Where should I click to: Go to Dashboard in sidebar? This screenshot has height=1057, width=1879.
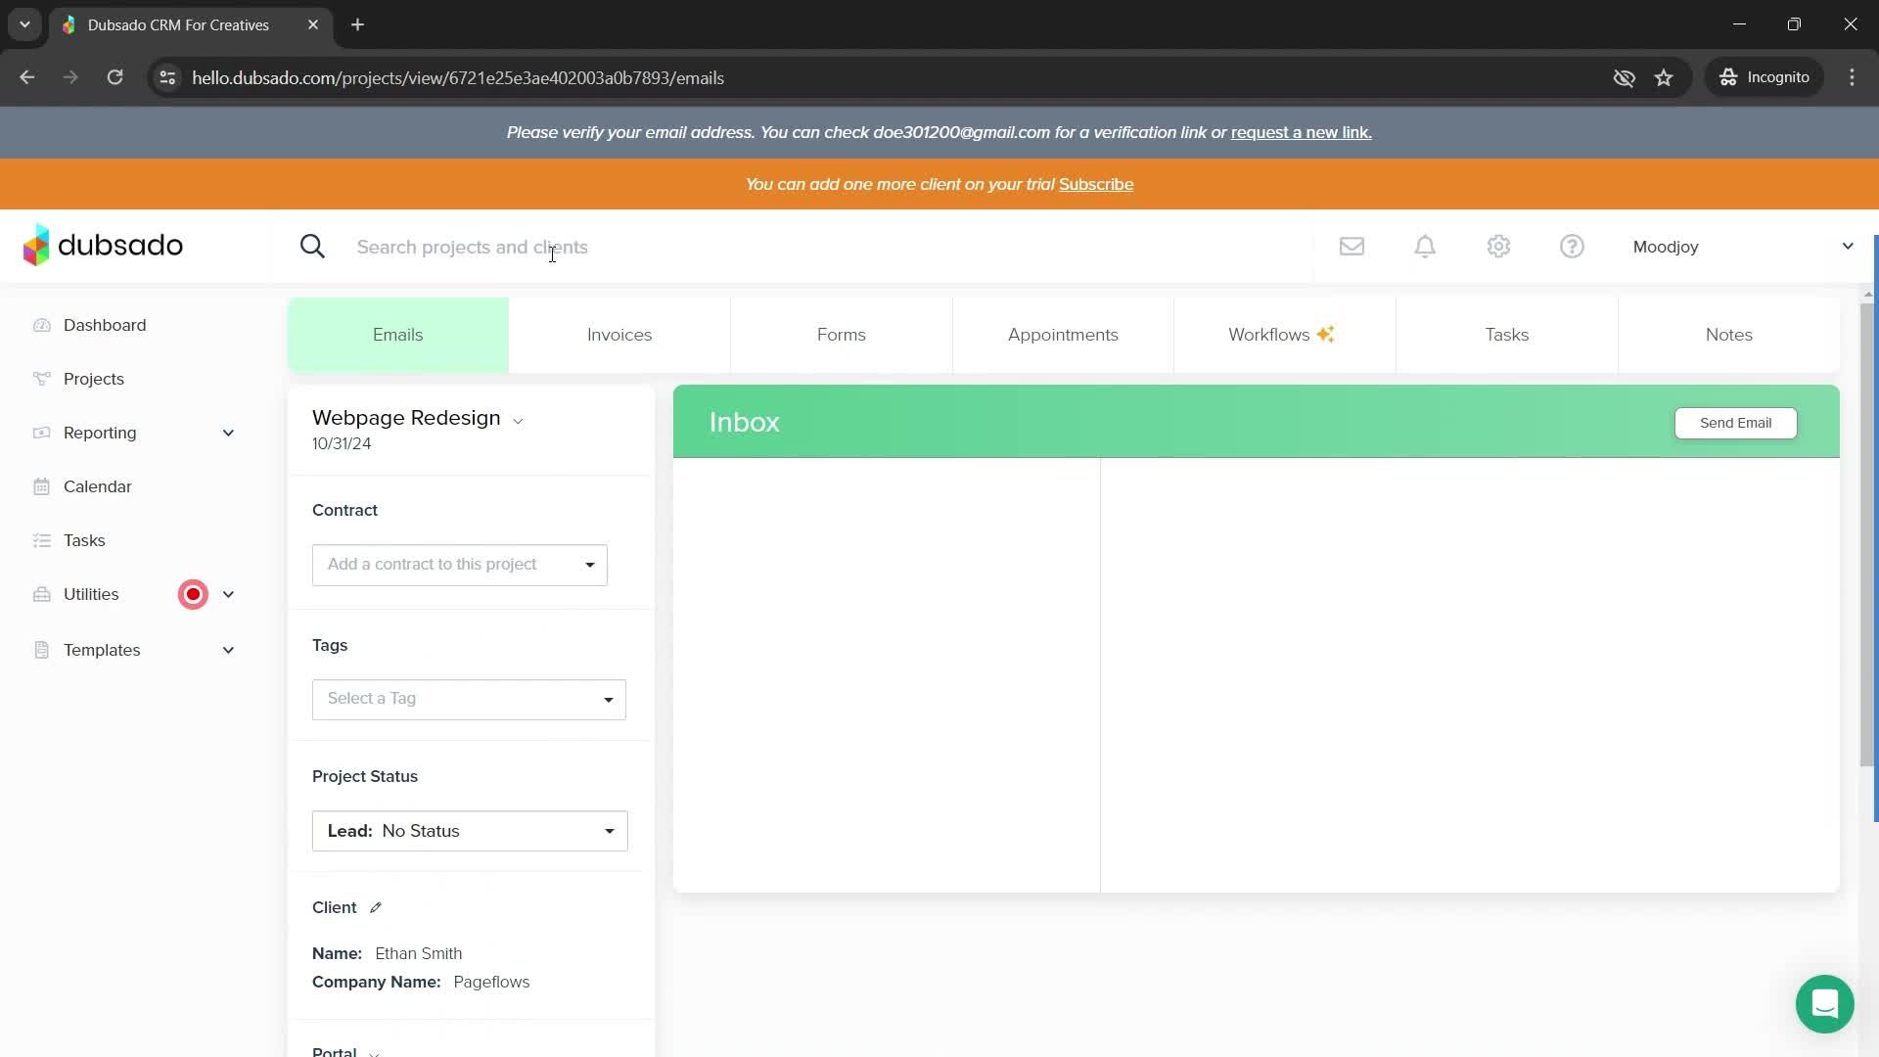105,325
